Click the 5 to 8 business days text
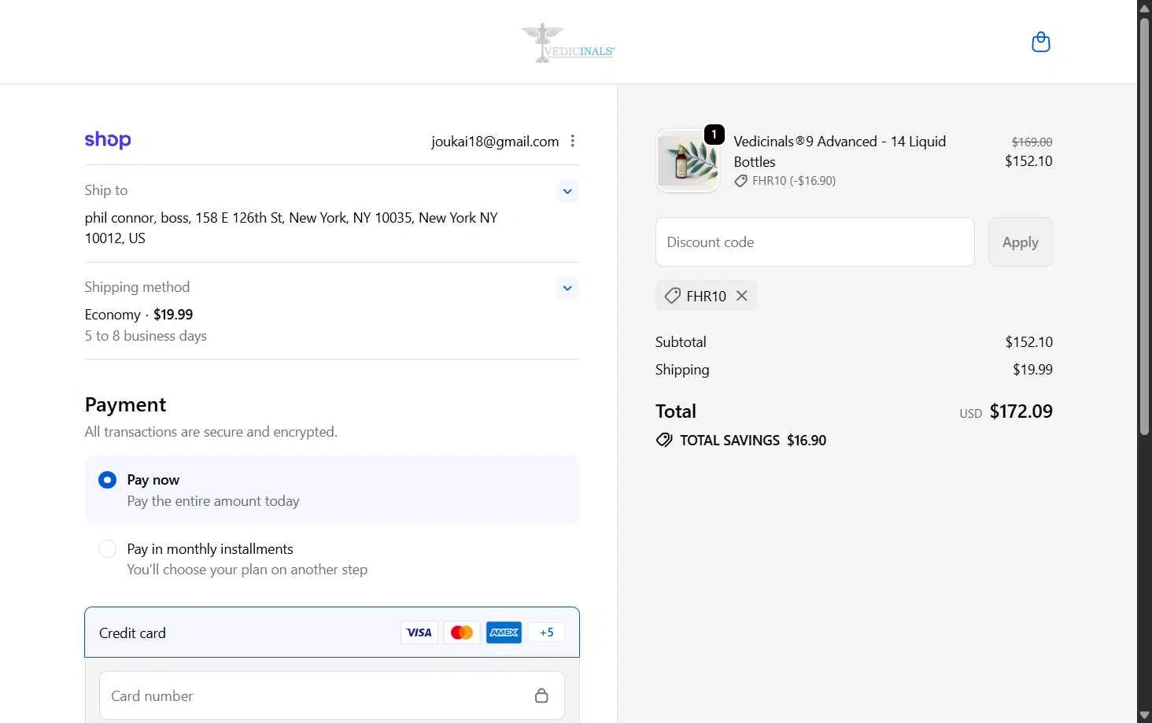This screenshot has width=1152, height=723. coord(146,336)
